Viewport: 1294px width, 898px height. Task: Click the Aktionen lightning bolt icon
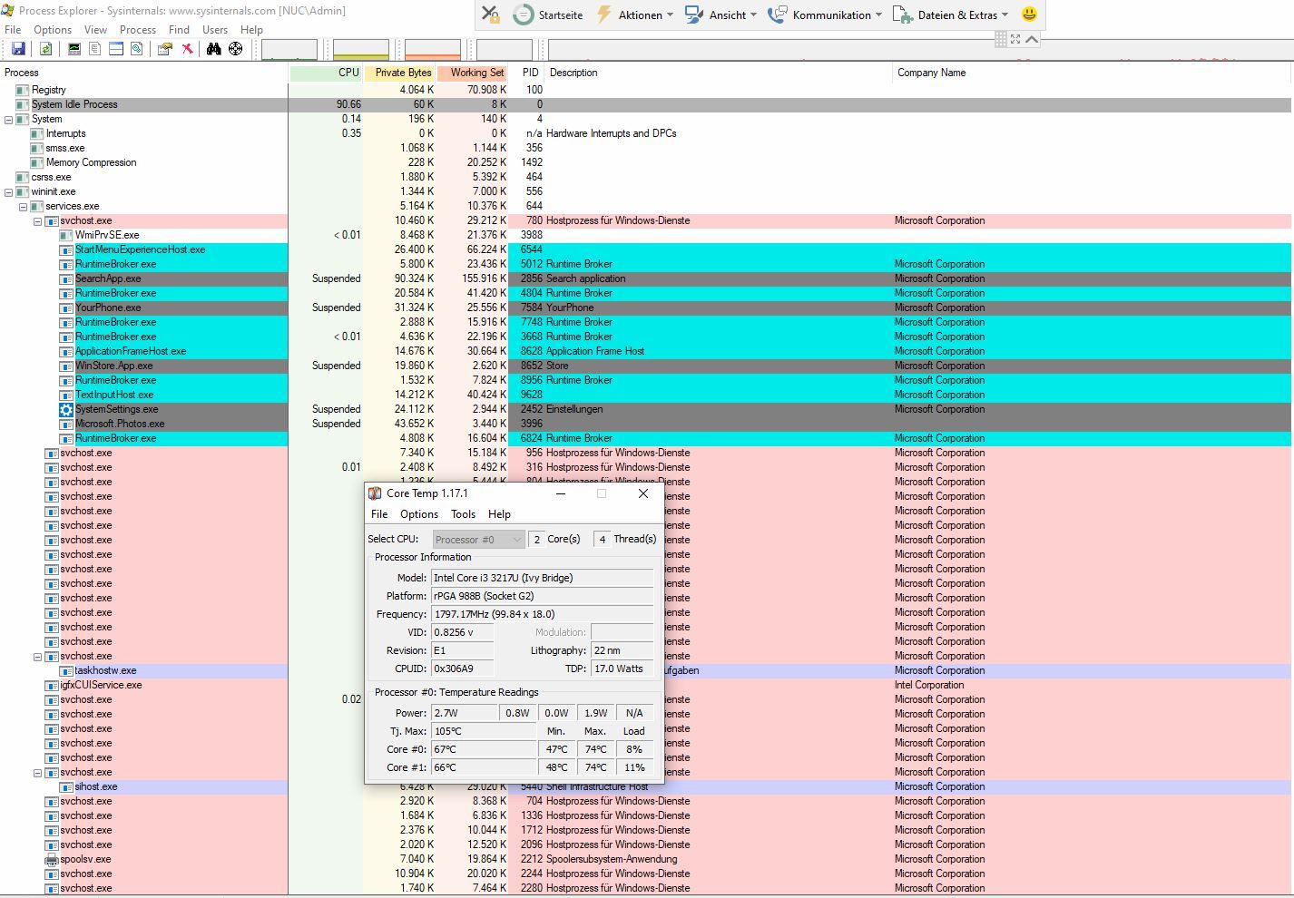[603, 15]
